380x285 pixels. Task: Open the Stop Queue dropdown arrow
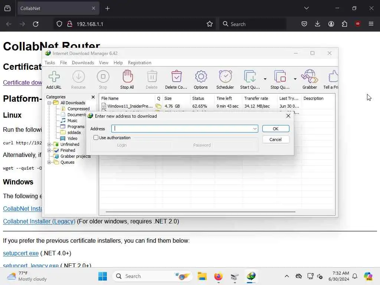(x=295, y=79)
